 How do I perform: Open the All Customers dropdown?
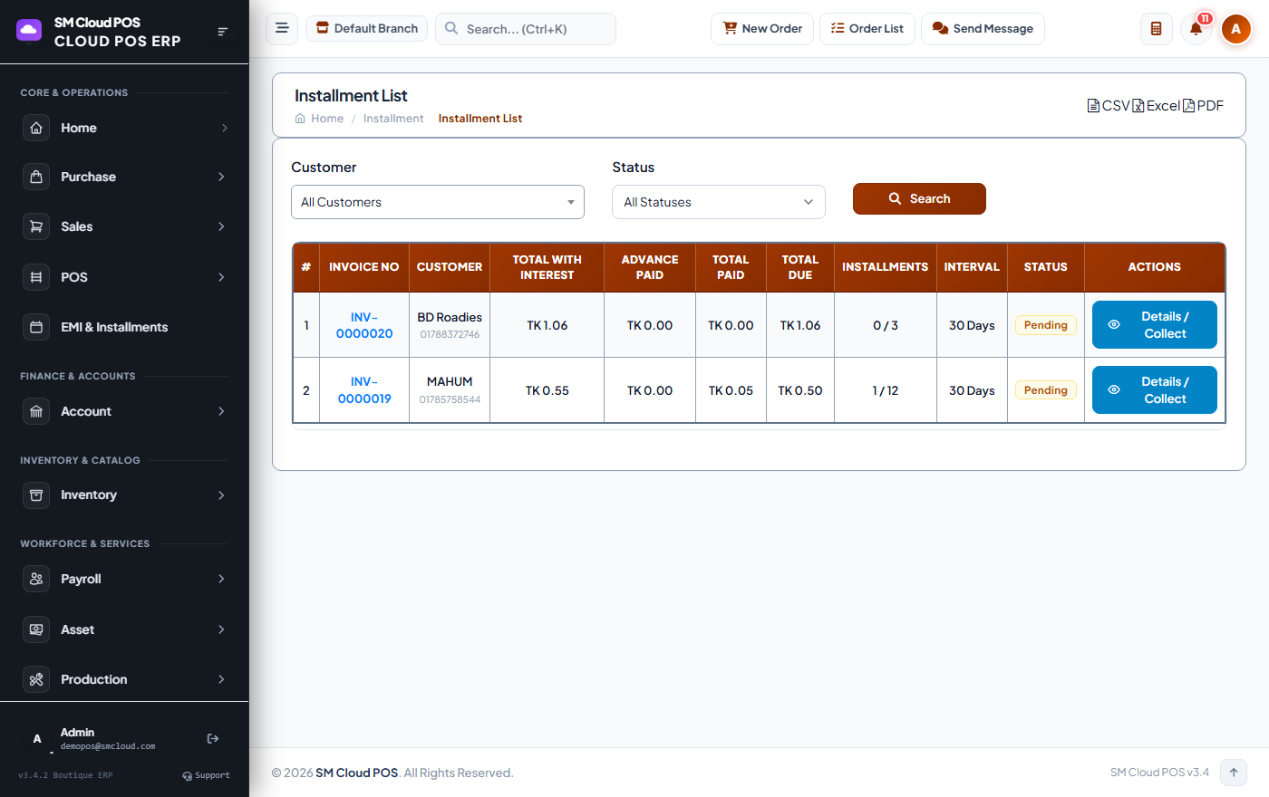click(438, 202)
